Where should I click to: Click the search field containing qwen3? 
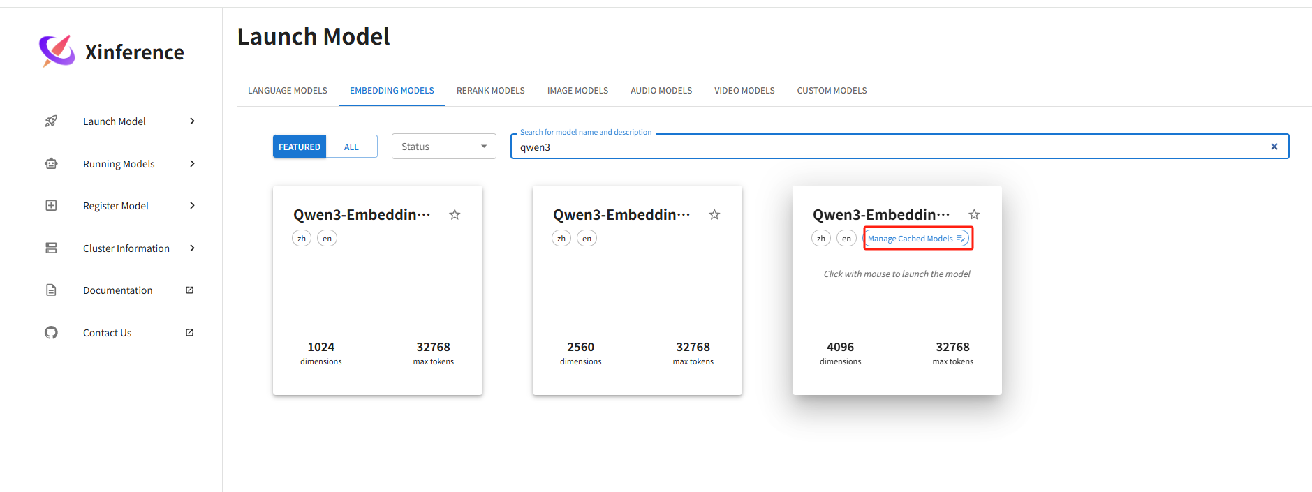click(899, 147)
